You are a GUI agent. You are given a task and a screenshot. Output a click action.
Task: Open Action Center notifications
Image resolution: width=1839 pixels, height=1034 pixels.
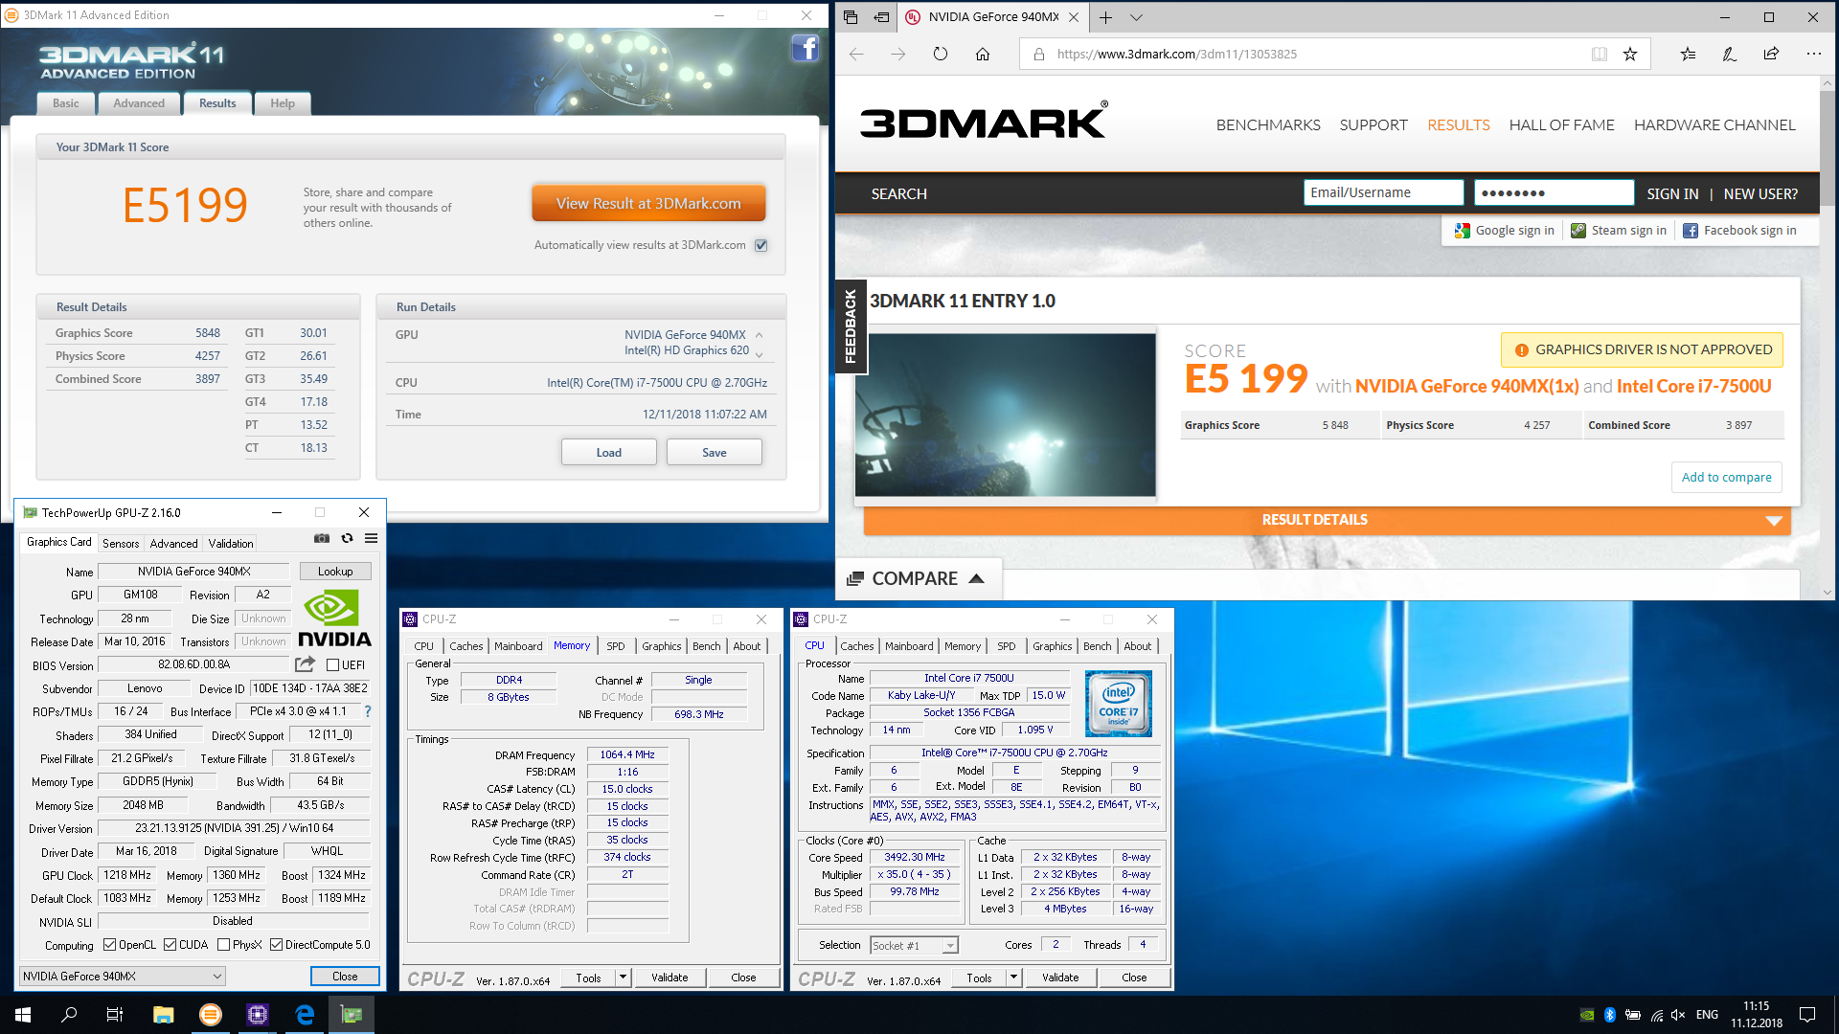1806,1015
